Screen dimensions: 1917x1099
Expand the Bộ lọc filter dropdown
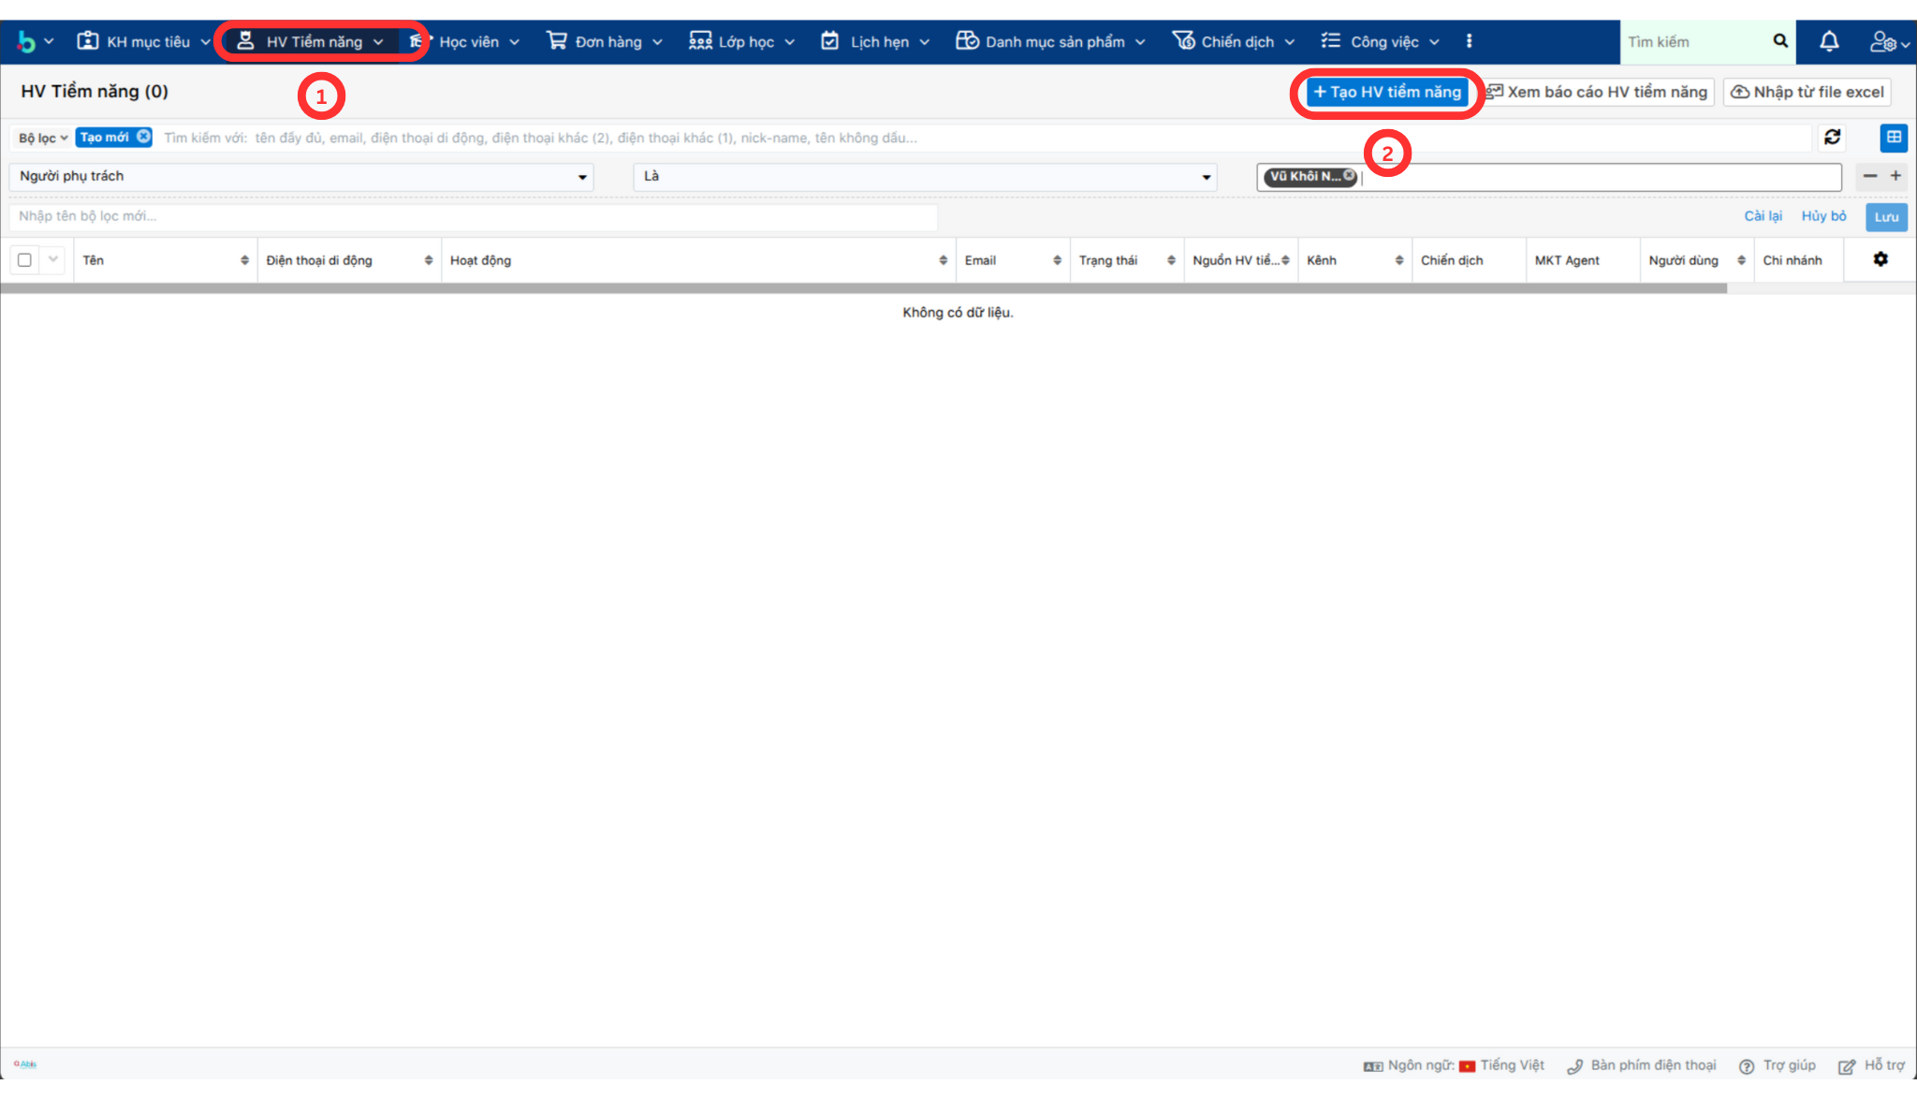point(42,138)
